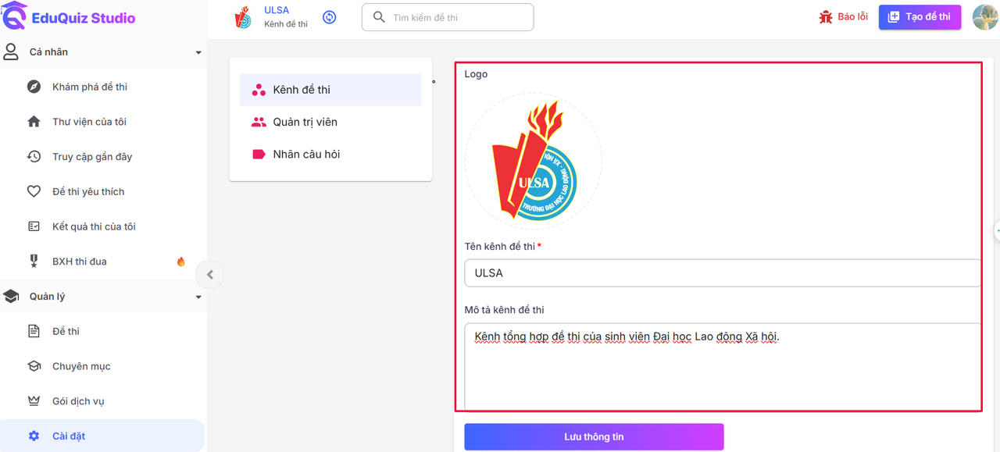Click the compass icon for Khám phá đề thi

[34, 87]
